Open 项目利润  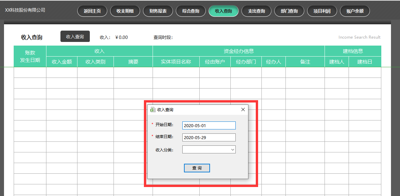point(322,11)
